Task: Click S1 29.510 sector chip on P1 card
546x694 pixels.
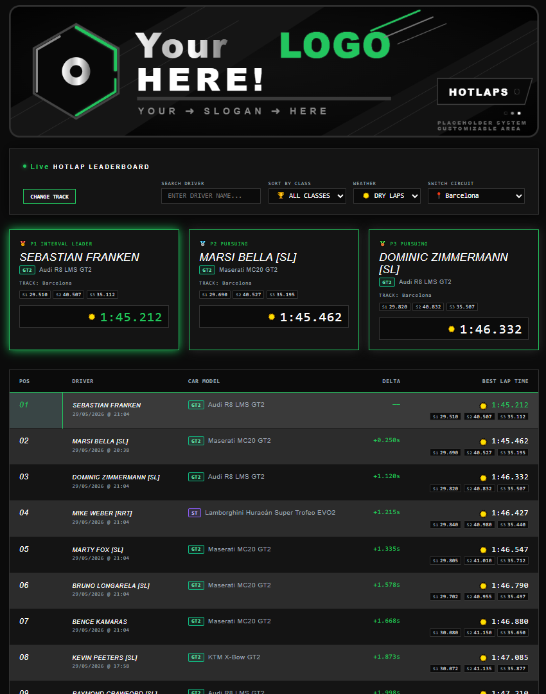Action: click(x=35, y=295)
